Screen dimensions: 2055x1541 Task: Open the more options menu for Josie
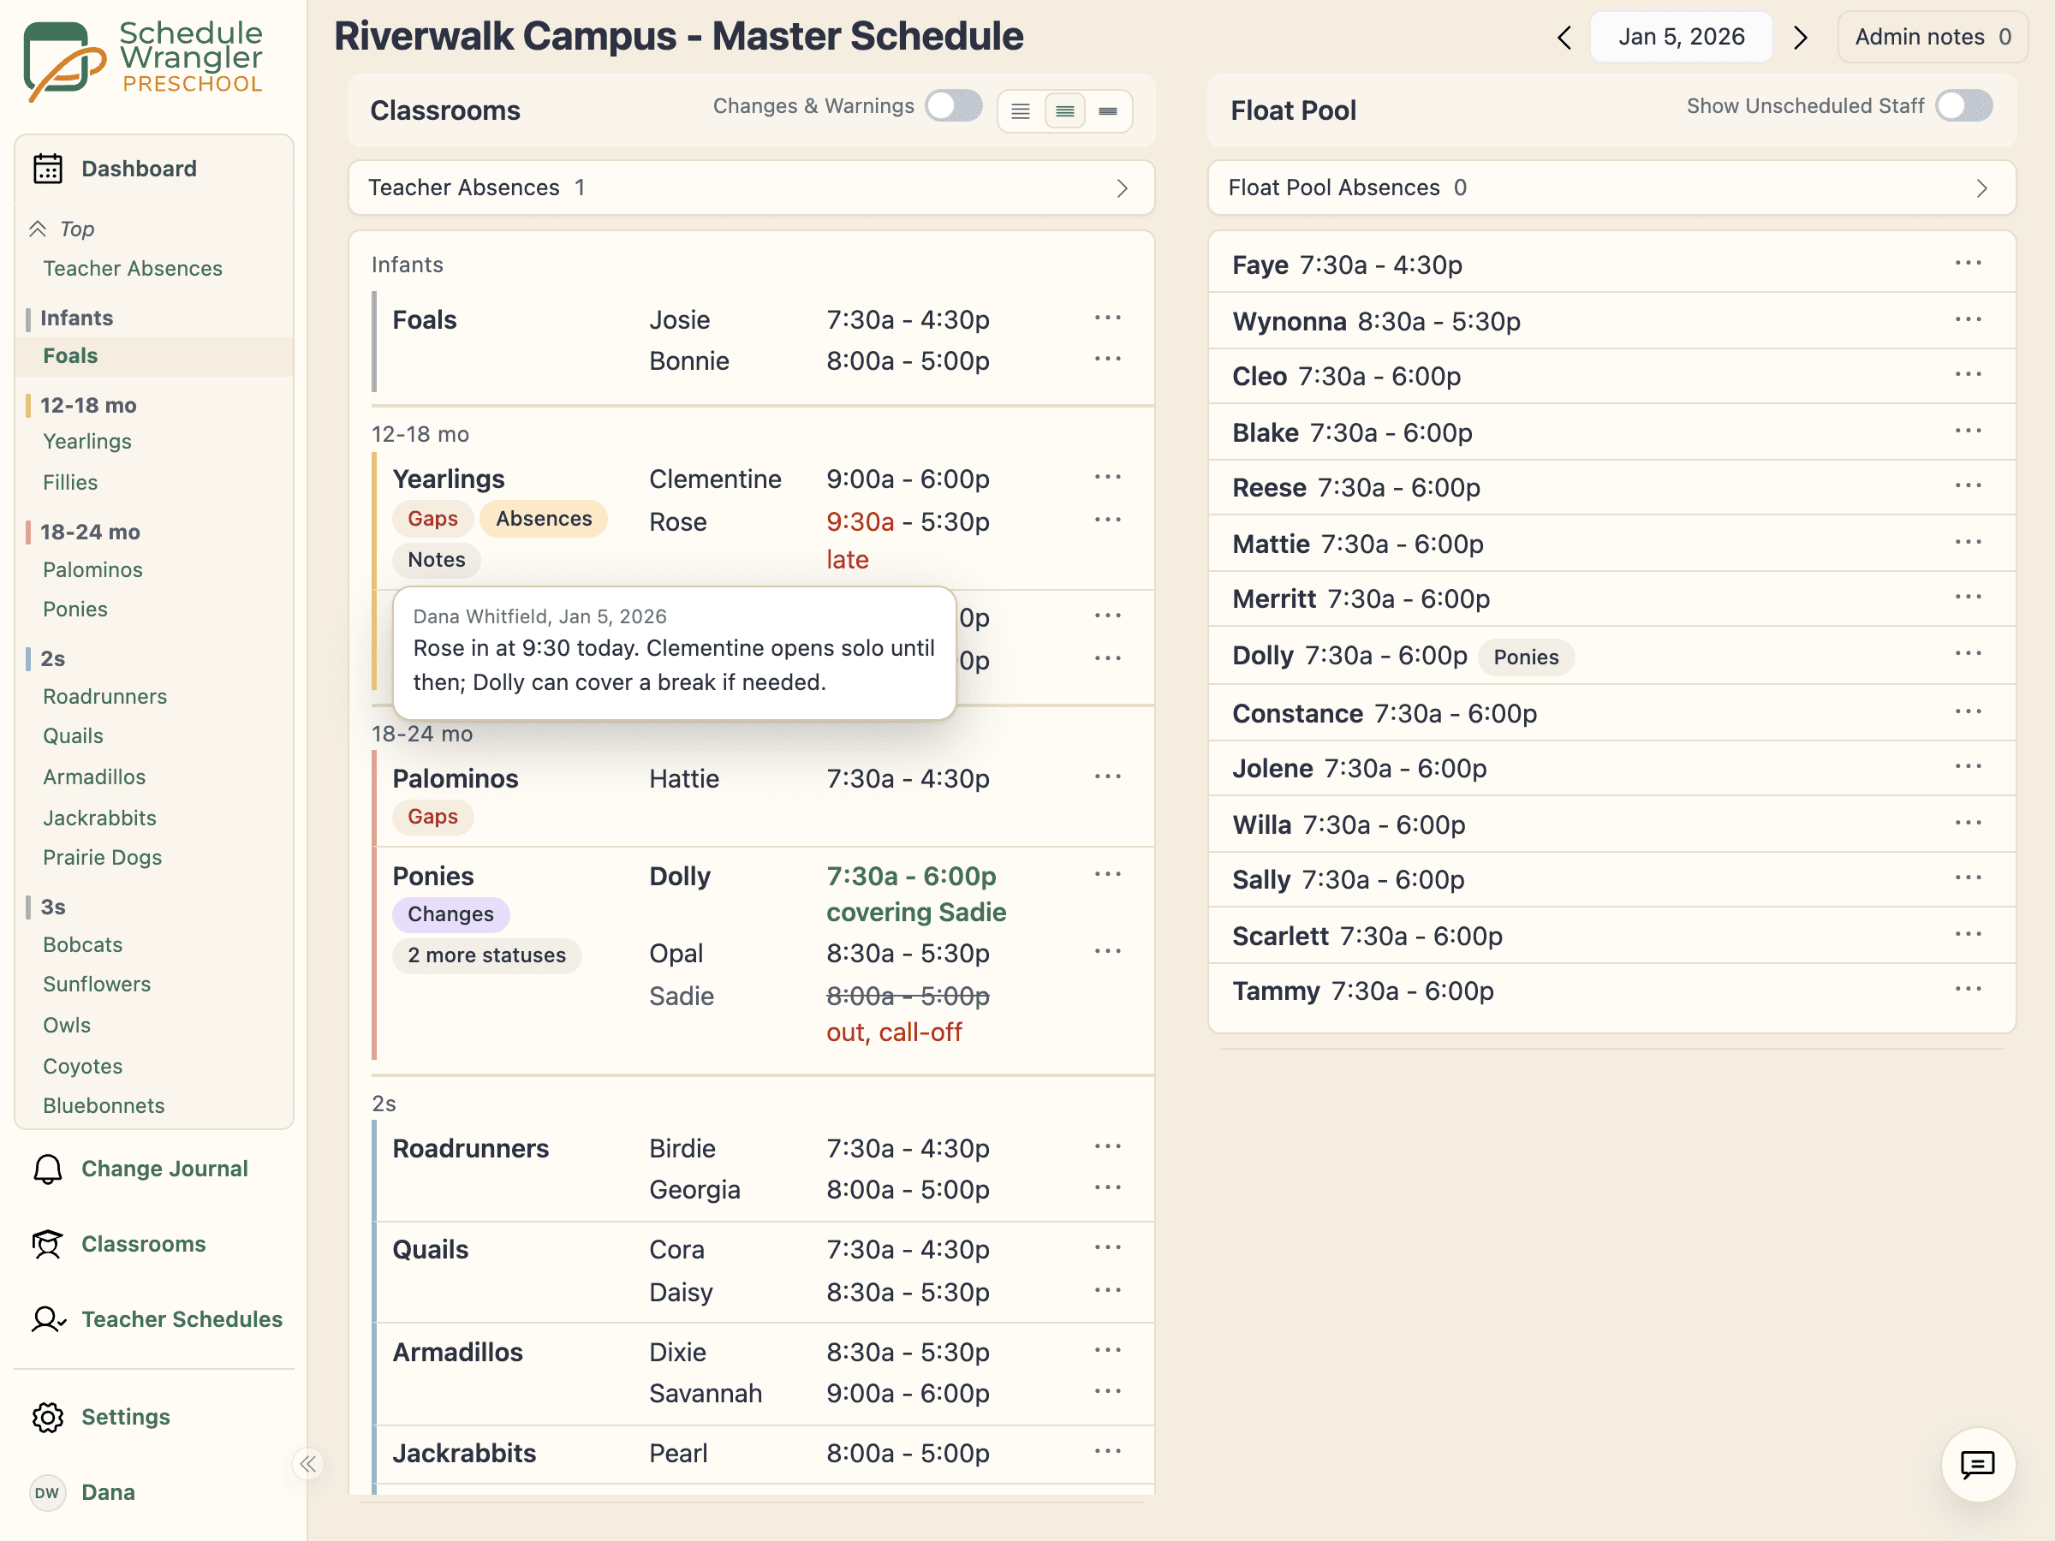1107,318
